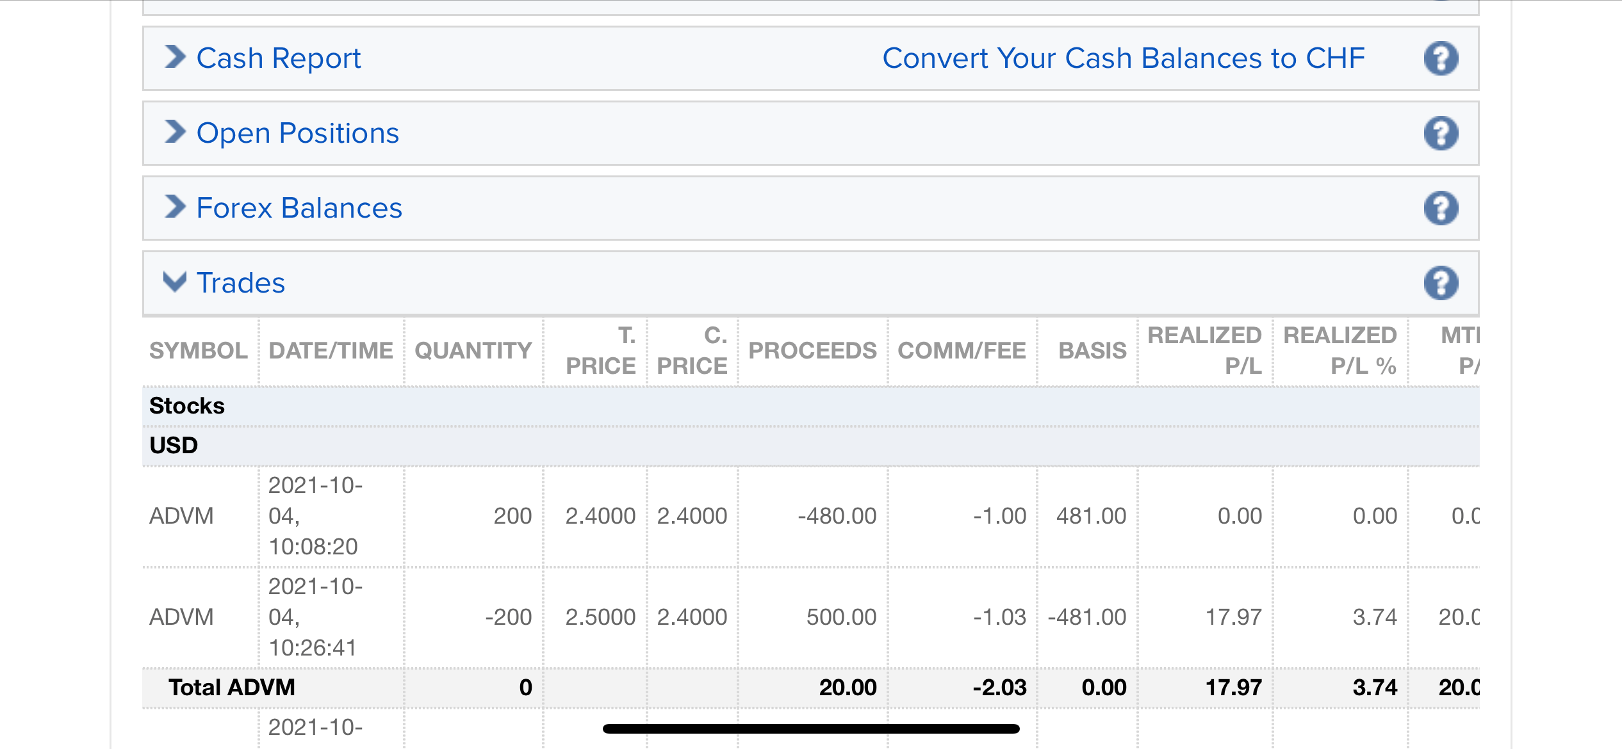Collapse the Trades section chevron

174,282
